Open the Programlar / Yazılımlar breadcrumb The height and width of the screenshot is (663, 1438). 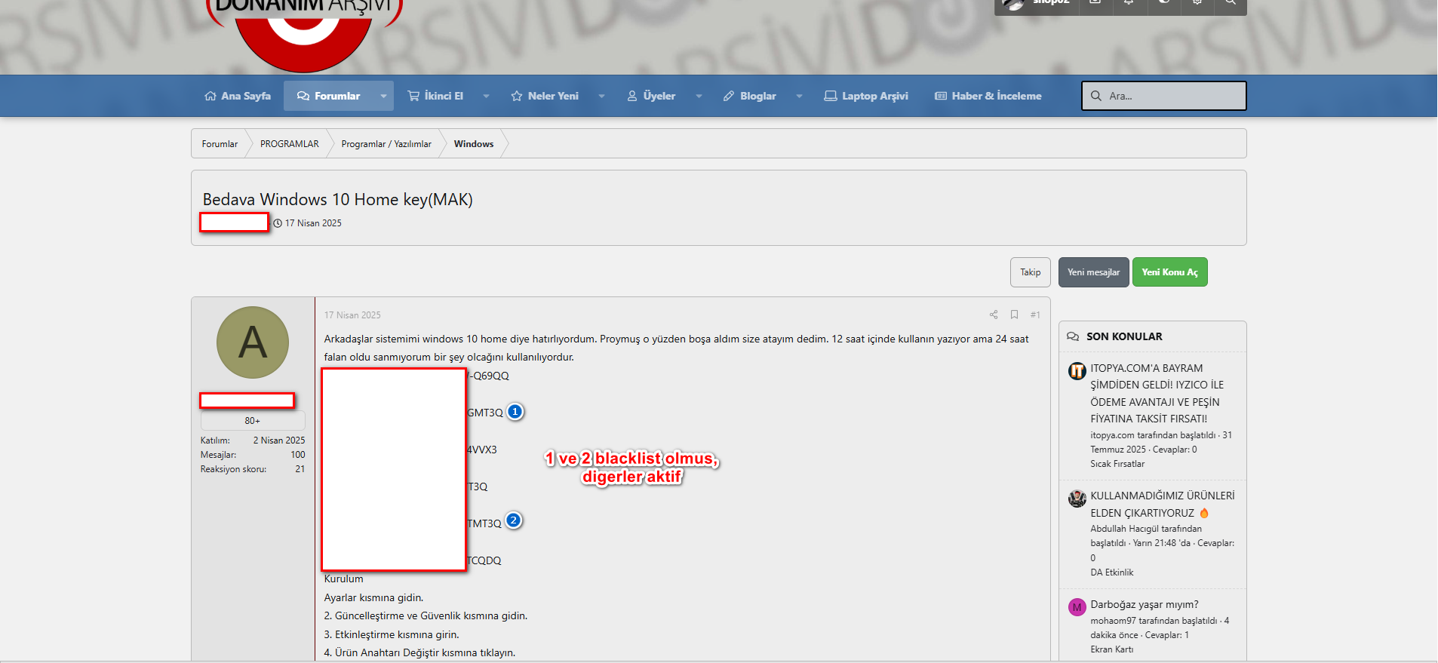386,144
